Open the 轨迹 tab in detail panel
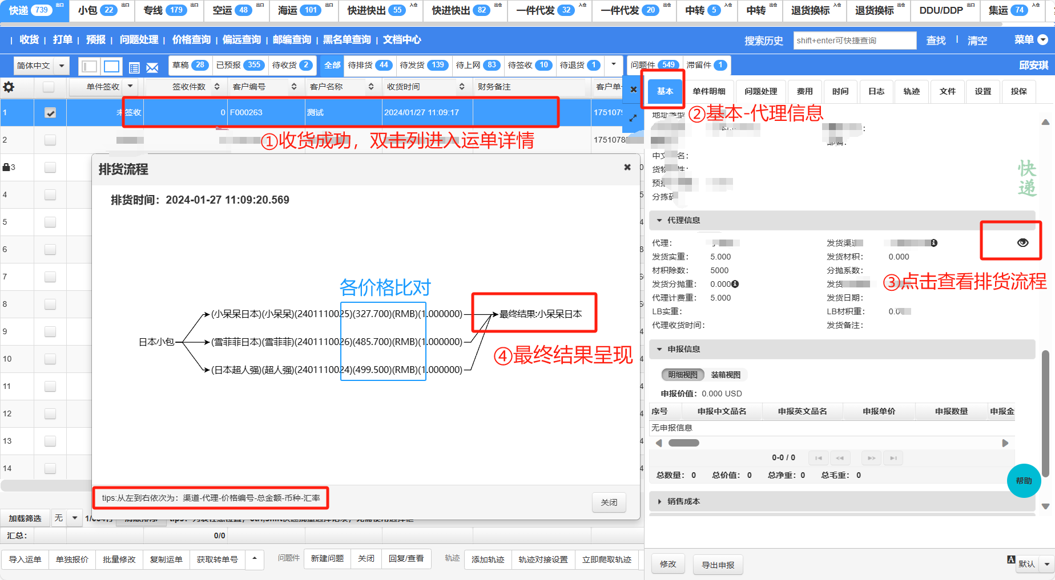Viewport: 1055px width, 580px height. coord(911,91)
